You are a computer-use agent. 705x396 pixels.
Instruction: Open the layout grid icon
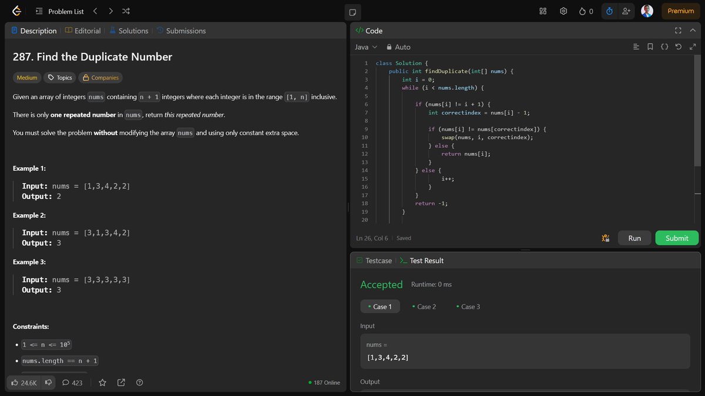click(x=543, y=11)
